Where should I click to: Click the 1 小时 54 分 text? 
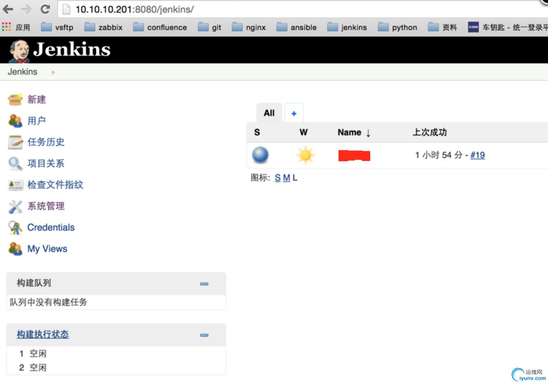(x=439, y=155)
